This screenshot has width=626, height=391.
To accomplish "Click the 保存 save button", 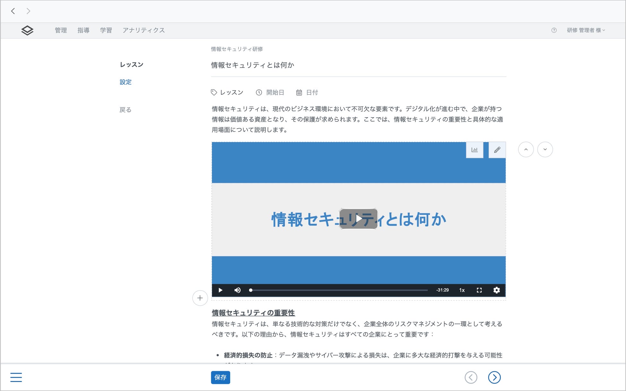I will [220, 377].
